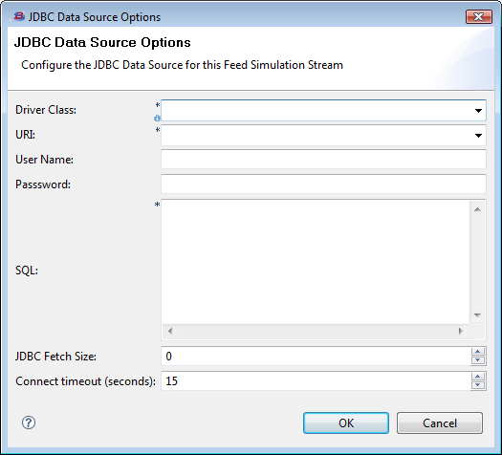
Task: Focus the Password text field
Action: coord(323,184)
